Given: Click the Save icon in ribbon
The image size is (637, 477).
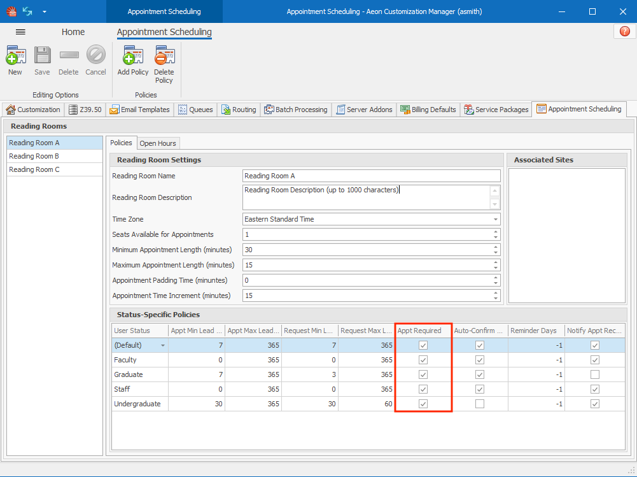Looking at the screenshot, I should click(42, 57).
